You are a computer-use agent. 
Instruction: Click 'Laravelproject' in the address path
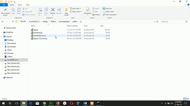[x=64, y=21]
